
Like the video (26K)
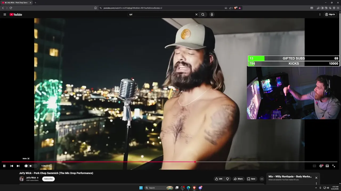tap(219, 179)
